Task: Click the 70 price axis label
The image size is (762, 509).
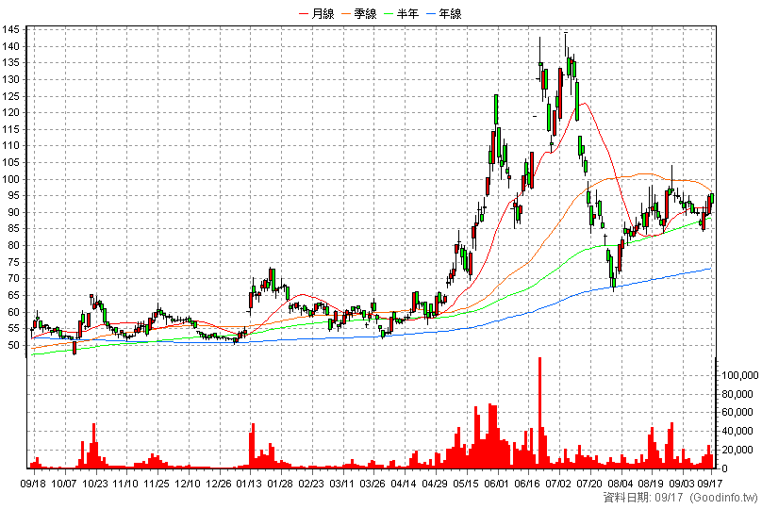Action: (x=13, y=278)
